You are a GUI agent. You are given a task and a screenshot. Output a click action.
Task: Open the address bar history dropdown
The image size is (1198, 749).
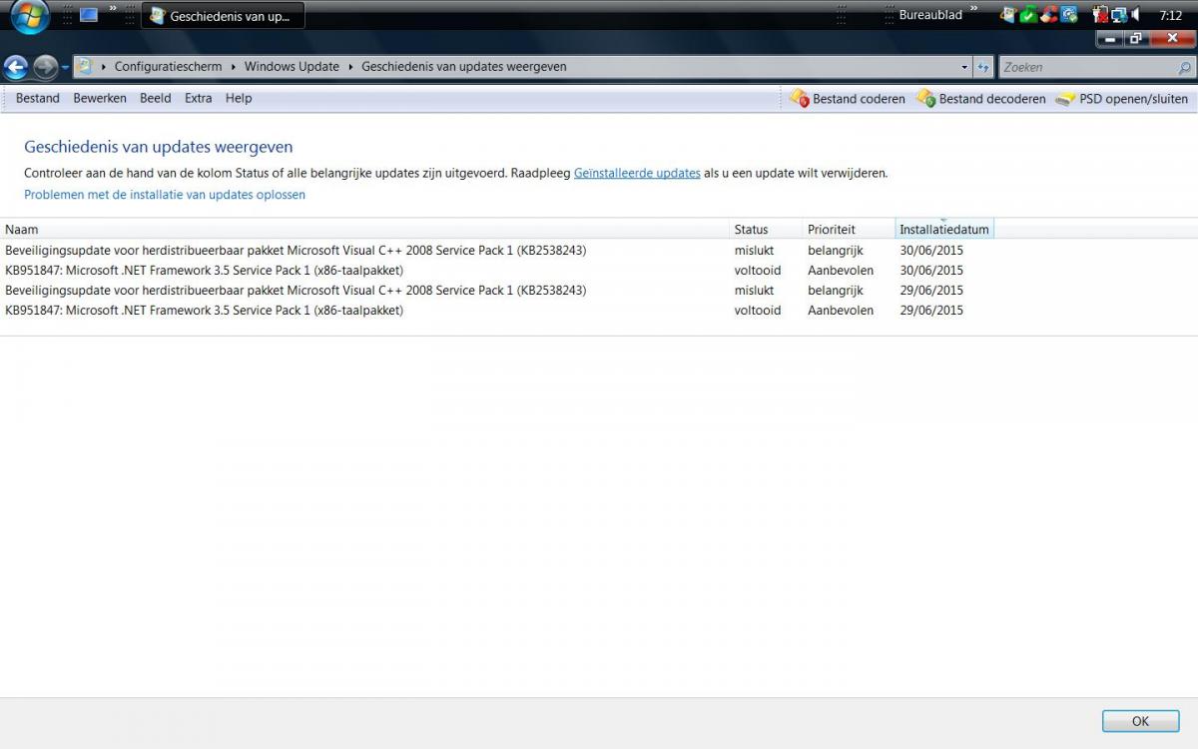964,67
